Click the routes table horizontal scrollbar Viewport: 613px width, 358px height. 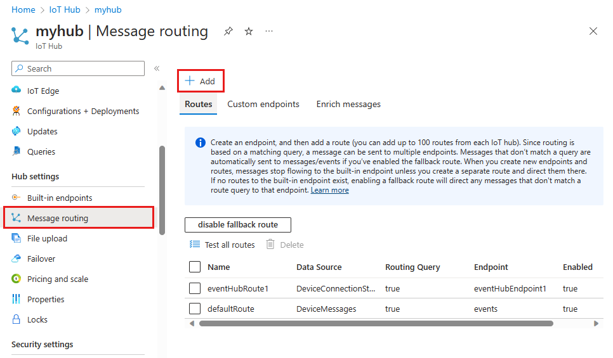376,323
